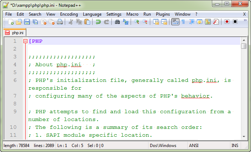
Task: Click line number 10 in the margin
Action: click(x=13, y=127)
